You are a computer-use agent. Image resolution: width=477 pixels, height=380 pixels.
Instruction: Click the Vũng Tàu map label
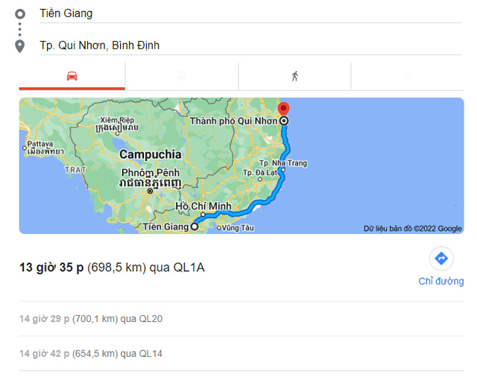point(238,228)
